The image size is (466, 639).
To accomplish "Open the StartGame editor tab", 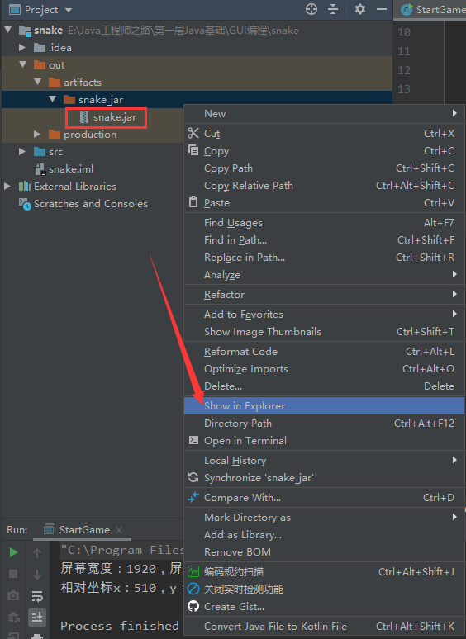I will [432, 10].
